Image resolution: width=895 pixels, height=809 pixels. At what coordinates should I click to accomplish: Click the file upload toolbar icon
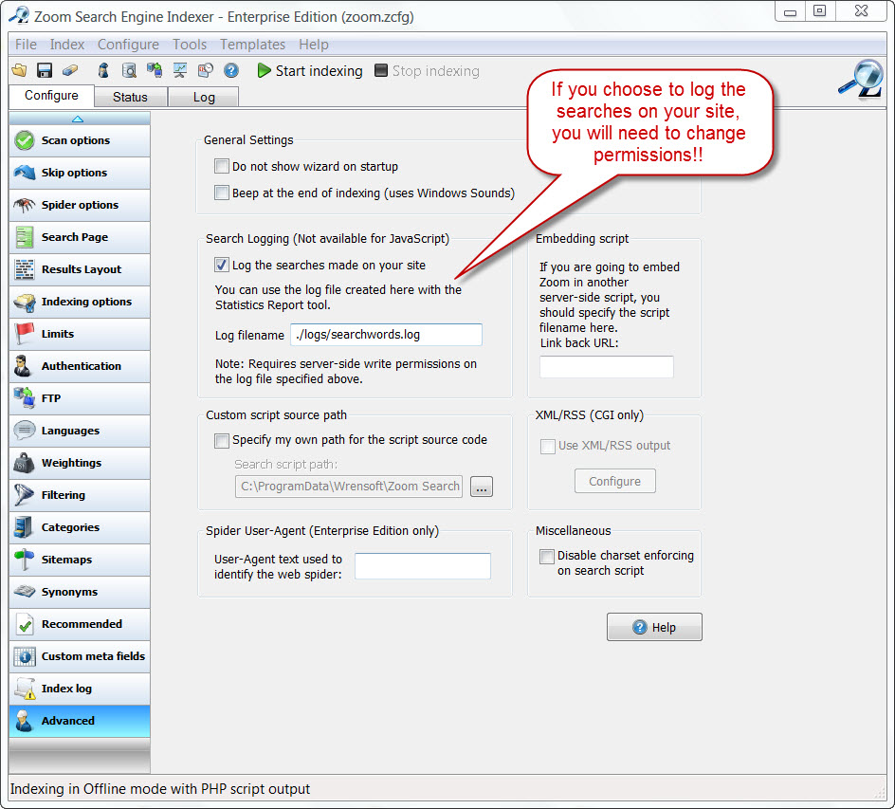point(155,70)
